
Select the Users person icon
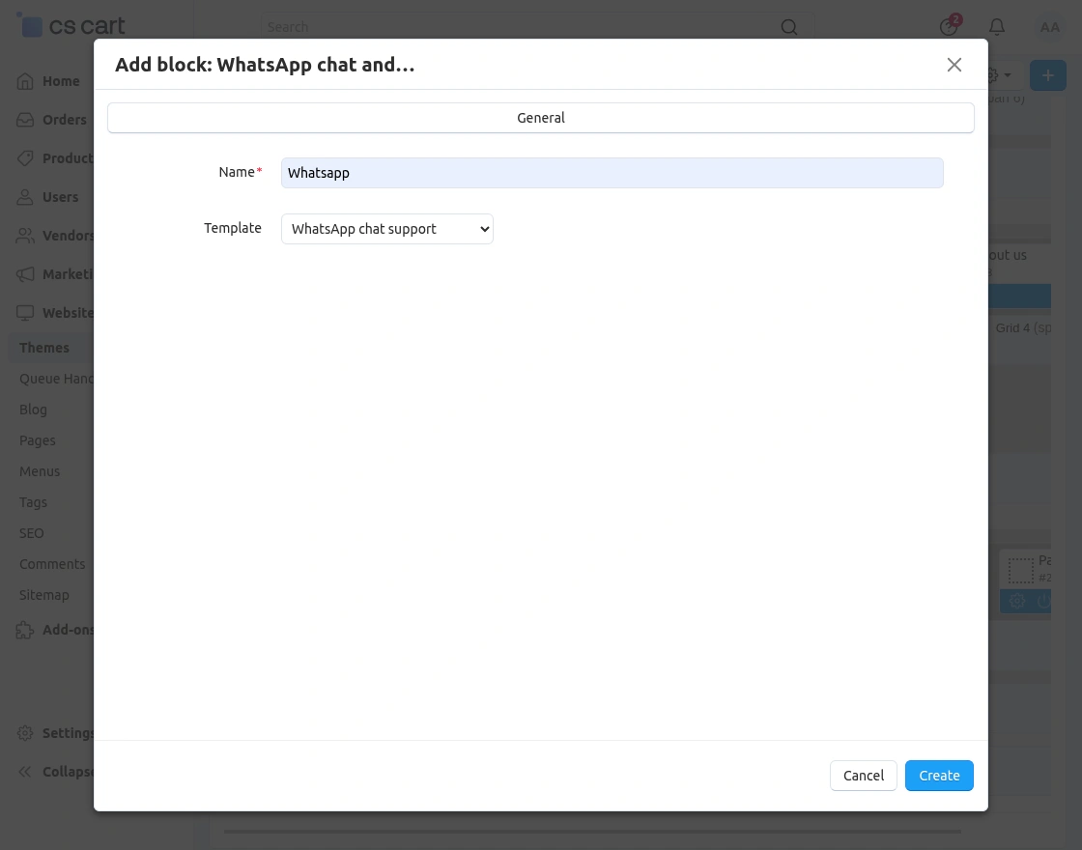click(x=25, y=197)
